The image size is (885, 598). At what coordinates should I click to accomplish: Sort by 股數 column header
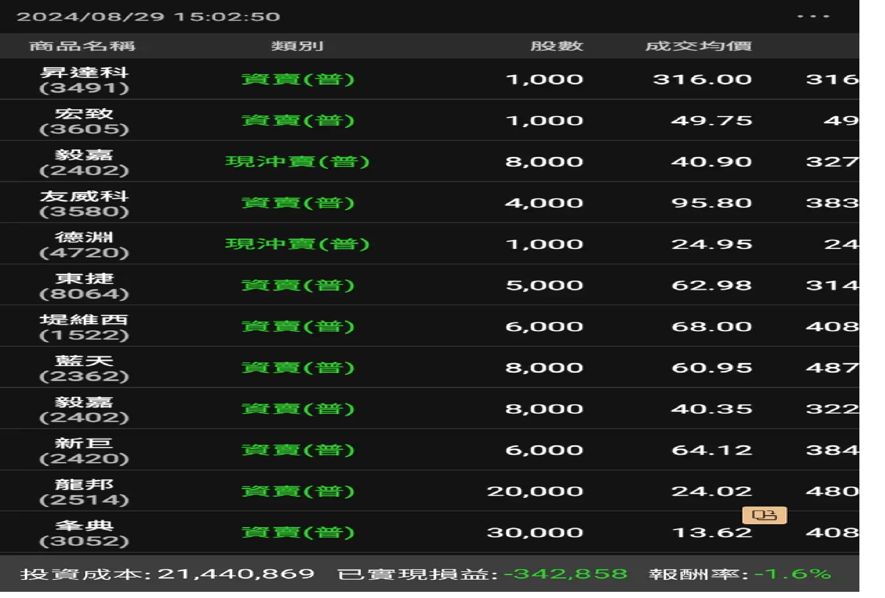557,46
